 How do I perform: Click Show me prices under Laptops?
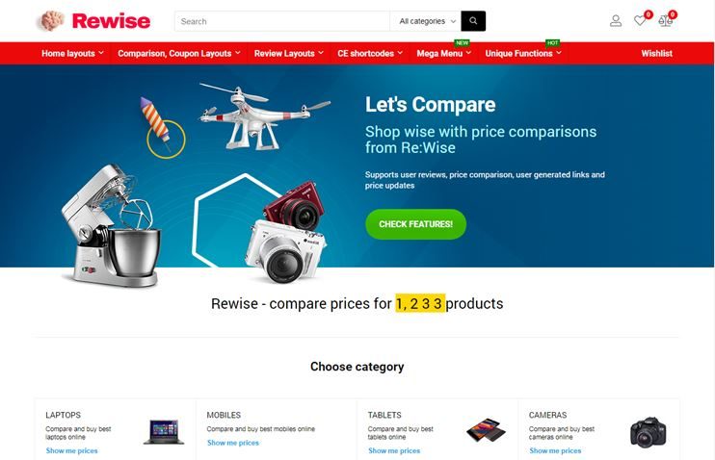click(71, 451)
